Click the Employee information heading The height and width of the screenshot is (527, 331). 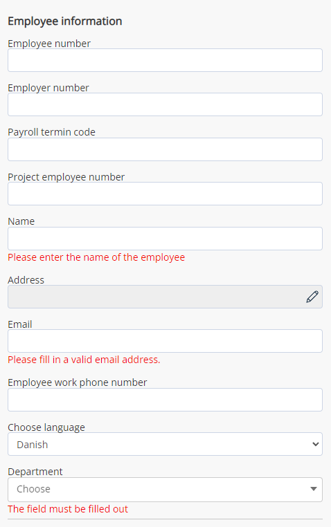65,21
